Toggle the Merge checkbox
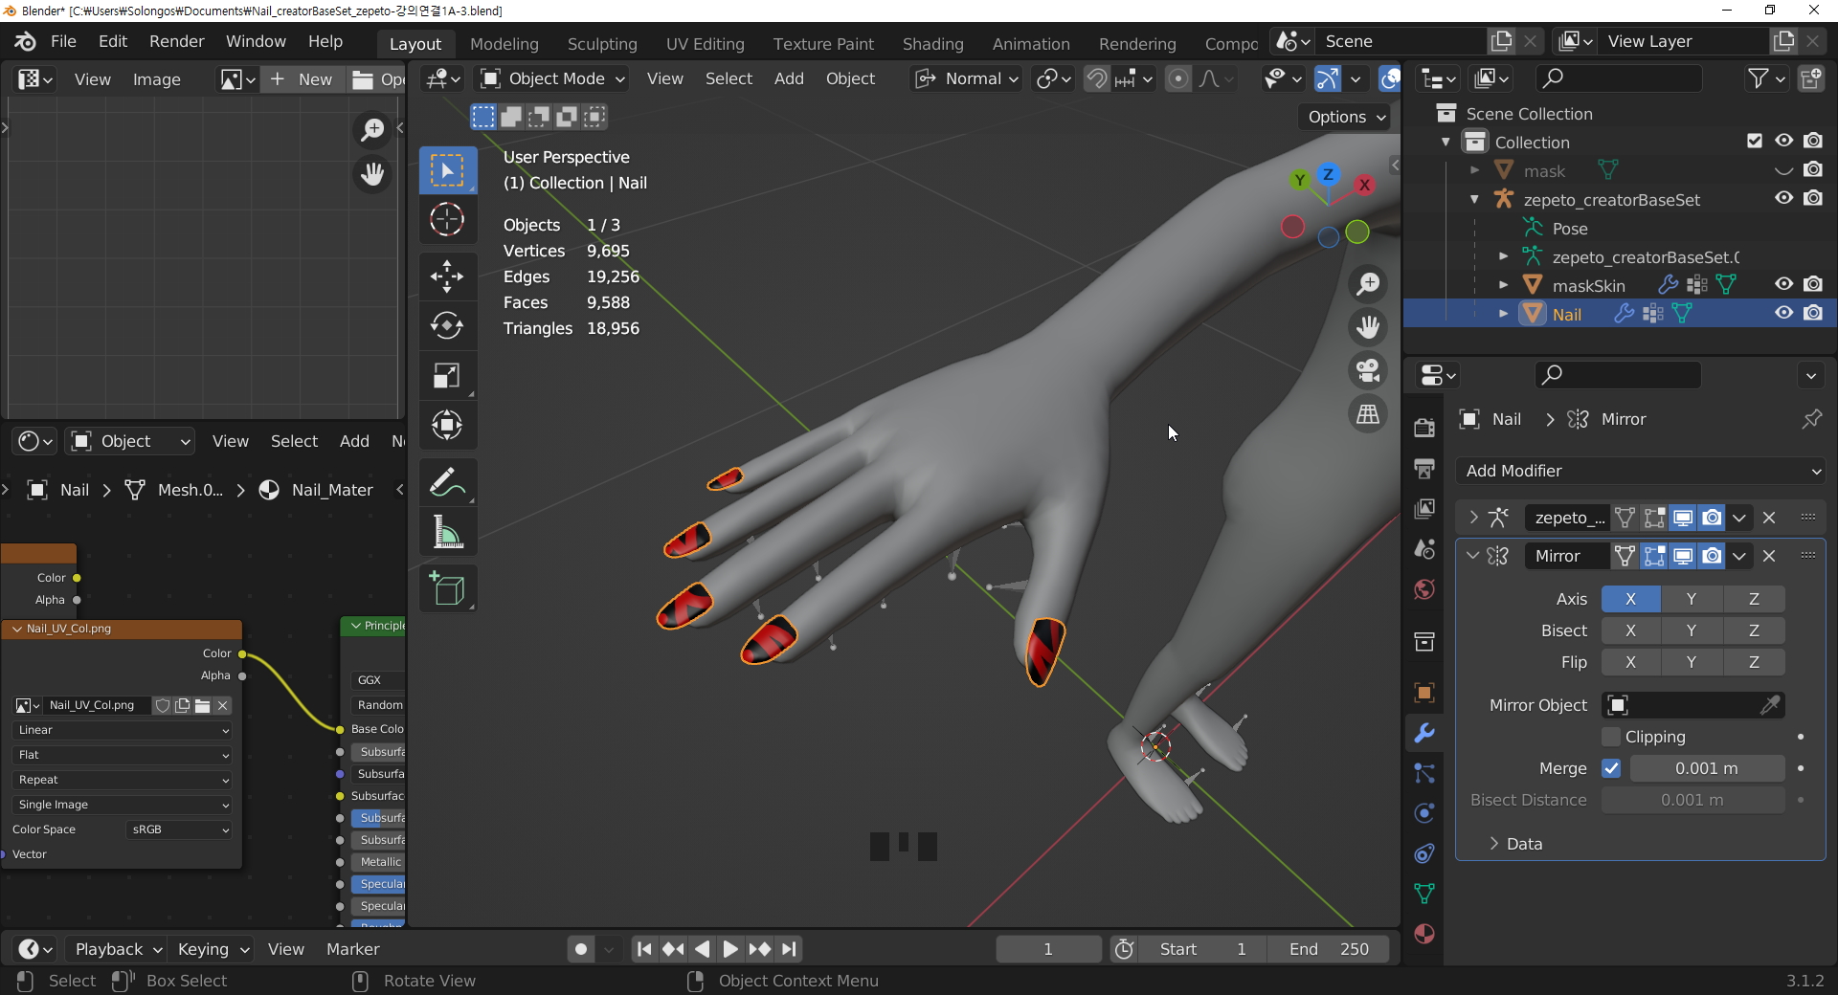This screenshot has height=995, width=1838. click(x=1612, y=768)
